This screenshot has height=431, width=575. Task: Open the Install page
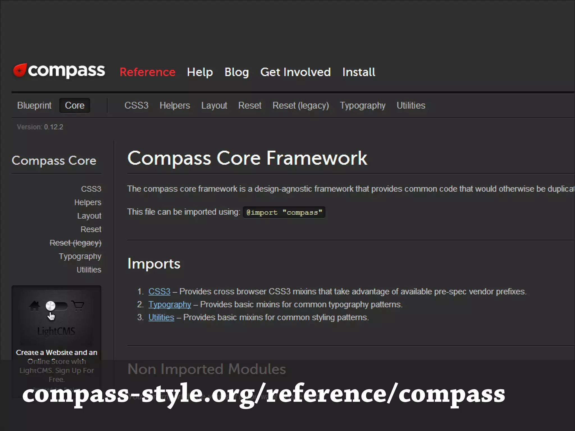click(359, 72)
